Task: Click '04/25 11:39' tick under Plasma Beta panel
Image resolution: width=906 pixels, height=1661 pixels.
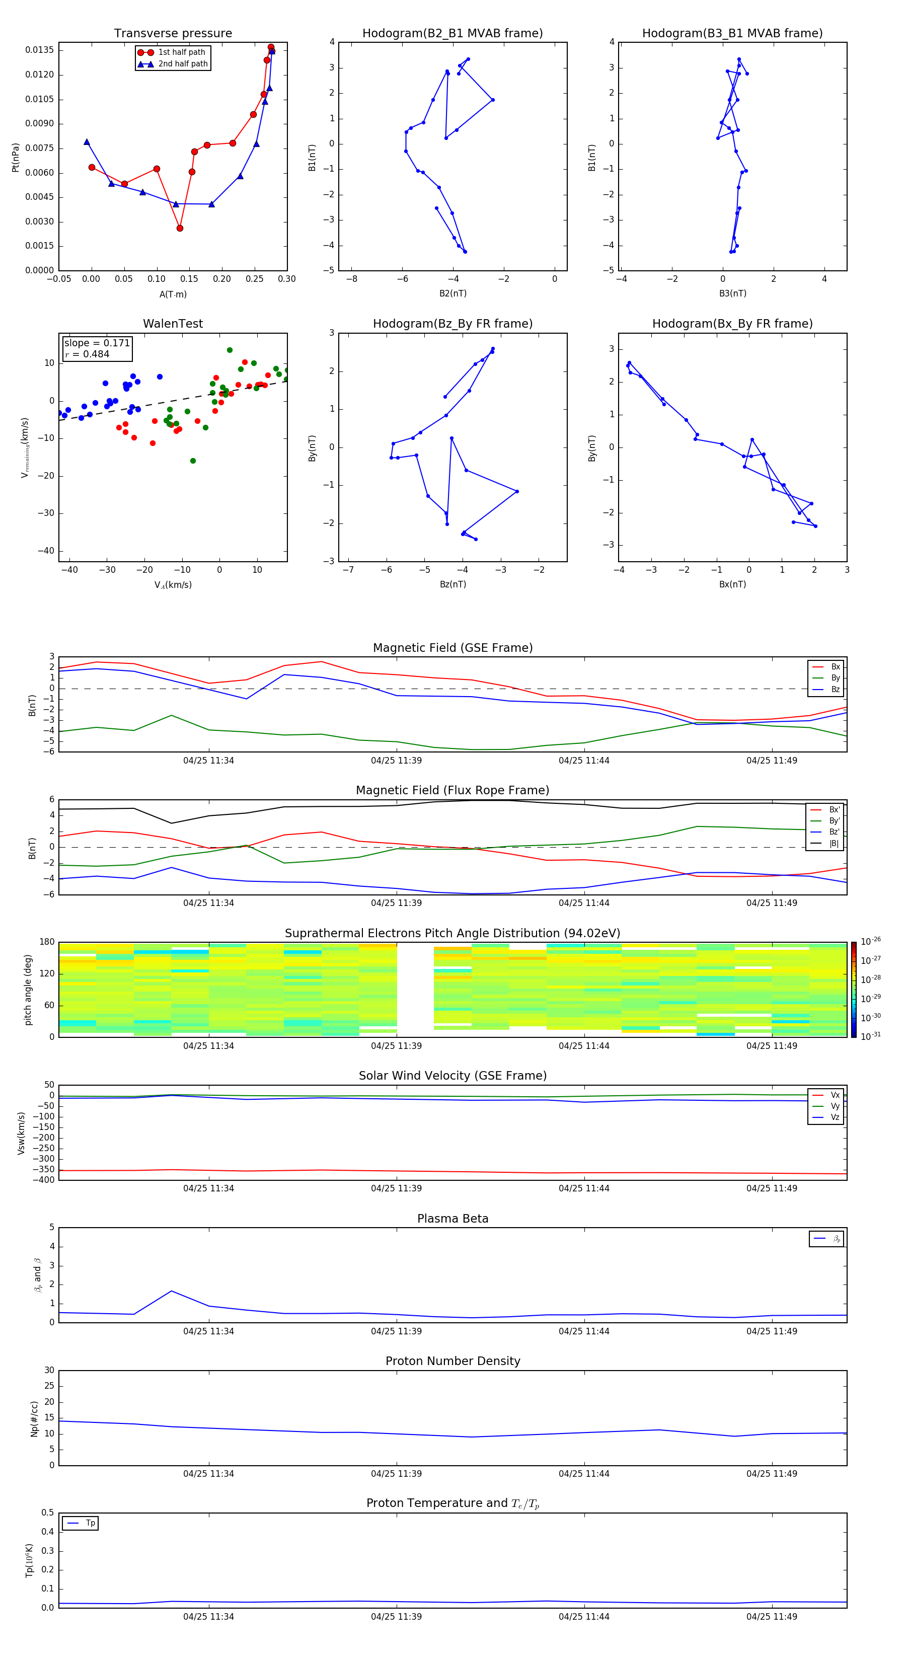Action: [396, 1331]
